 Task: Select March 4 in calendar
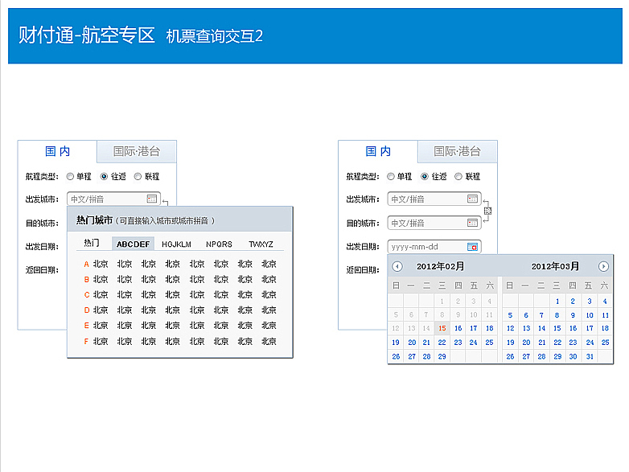[x=605, y=302]
